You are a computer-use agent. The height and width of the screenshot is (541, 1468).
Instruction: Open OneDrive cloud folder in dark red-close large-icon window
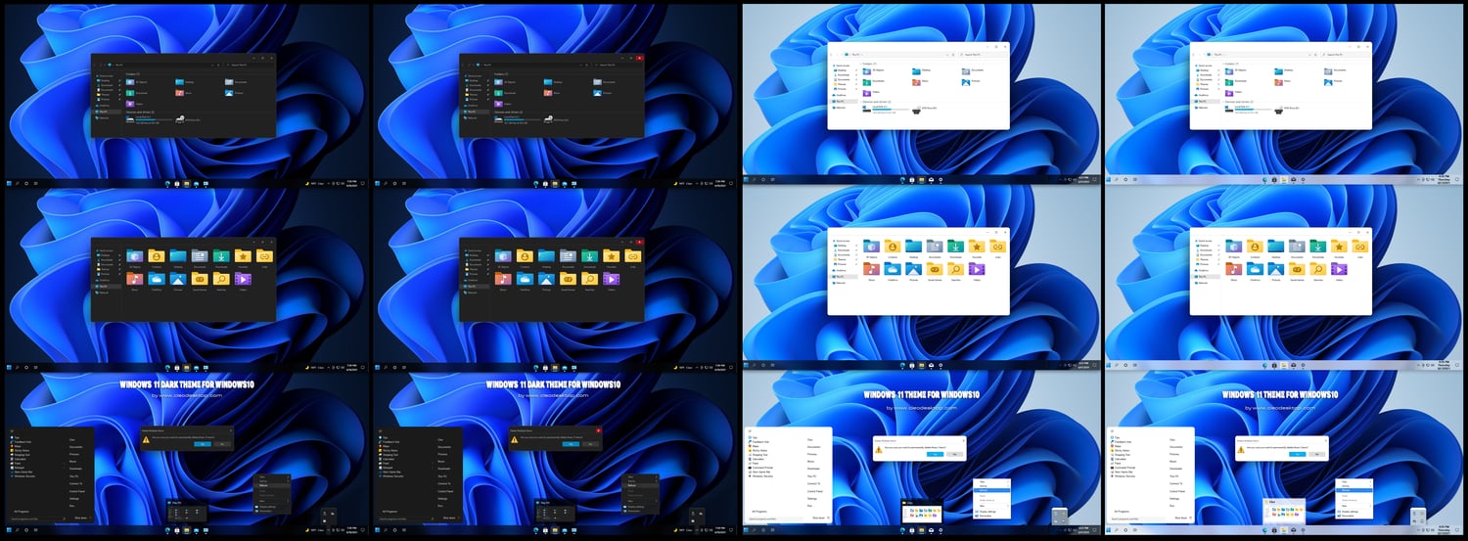point(527,281)
